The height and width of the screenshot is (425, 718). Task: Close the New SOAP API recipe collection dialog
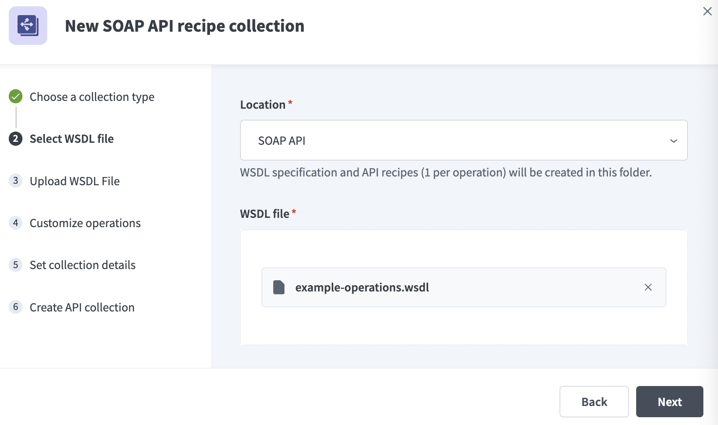pyautogui.click(x=707, y=11)
